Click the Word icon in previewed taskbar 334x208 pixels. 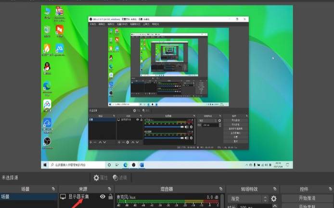pos(141,165)
